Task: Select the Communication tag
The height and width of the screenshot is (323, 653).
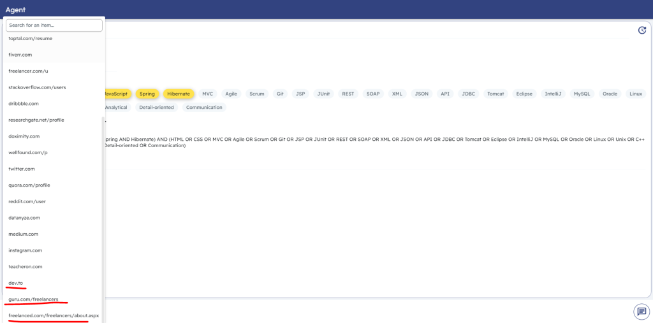Action: coord(204,108)
